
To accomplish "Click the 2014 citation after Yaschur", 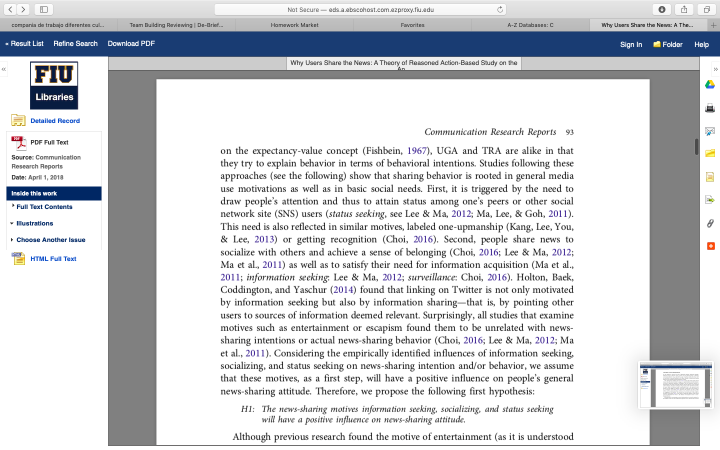I will click(x=343, y=289).
